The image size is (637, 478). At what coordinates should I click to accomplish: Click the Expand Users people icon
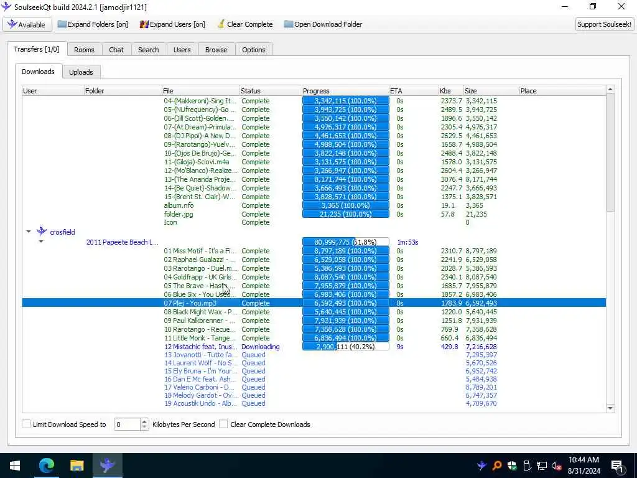pos(144,24)
